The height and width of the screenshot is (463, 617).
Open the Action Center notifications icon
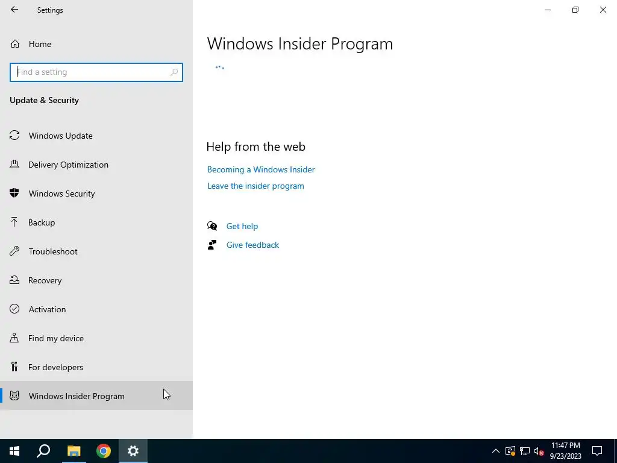(x=597, y=451)
